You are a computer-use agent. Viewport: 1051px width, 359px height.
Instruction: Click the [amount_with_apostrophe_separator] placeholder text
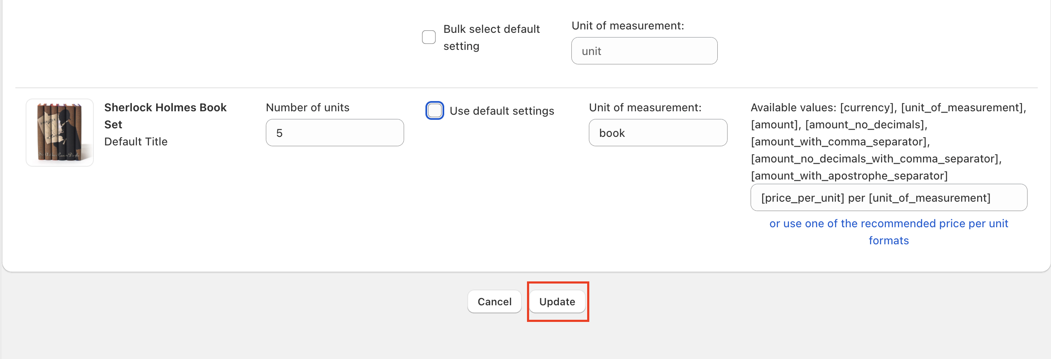[849, 176]
